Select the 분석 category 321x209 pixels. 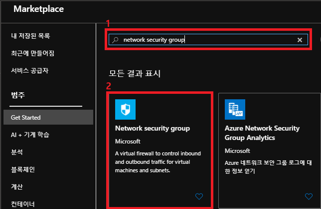(17, 152)
